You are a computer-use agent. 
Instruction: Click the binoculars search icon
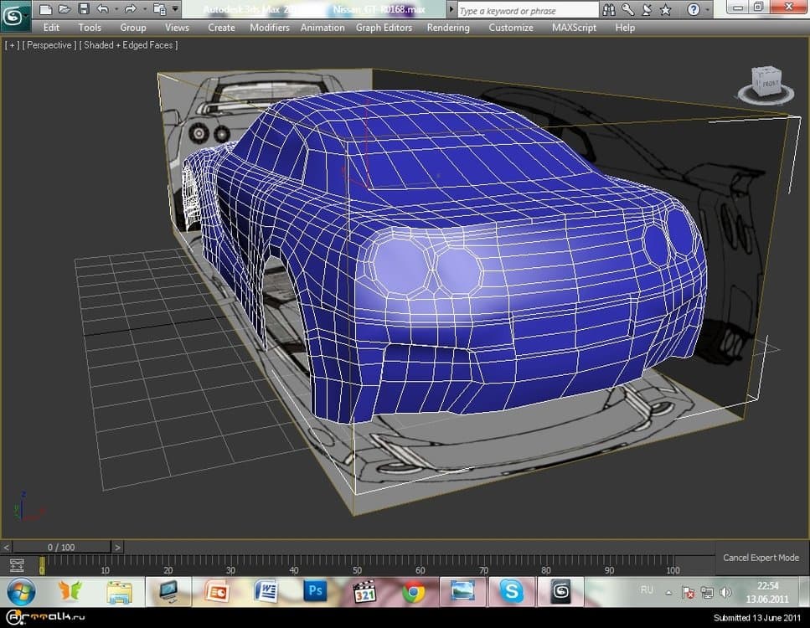(609, 10)
